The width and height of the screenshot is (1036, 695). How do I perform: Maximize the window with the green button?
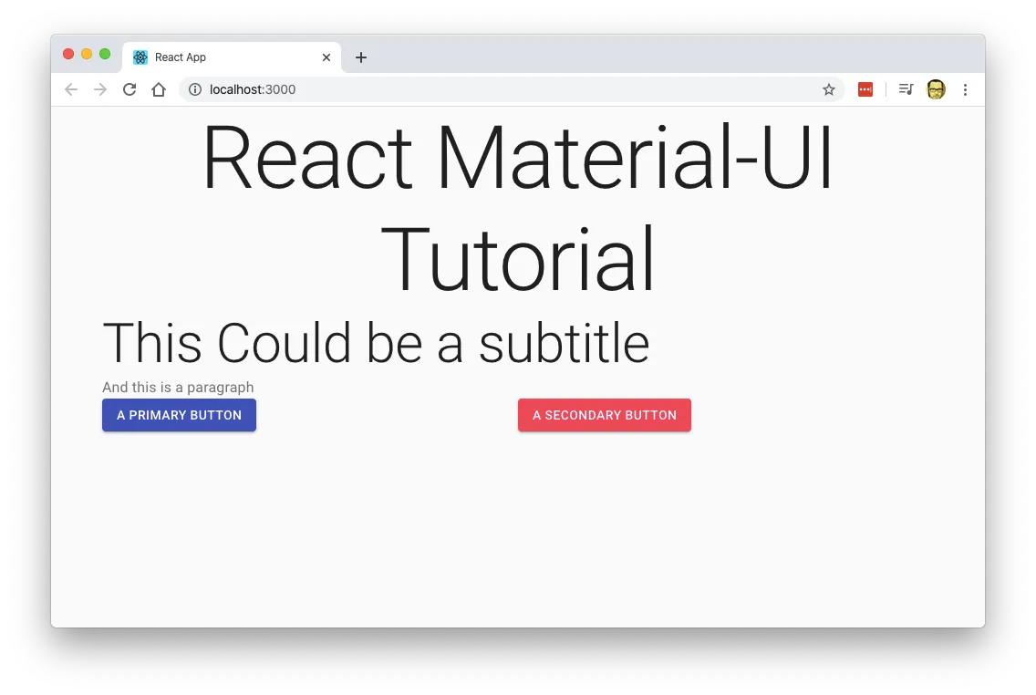pos(105,54)
